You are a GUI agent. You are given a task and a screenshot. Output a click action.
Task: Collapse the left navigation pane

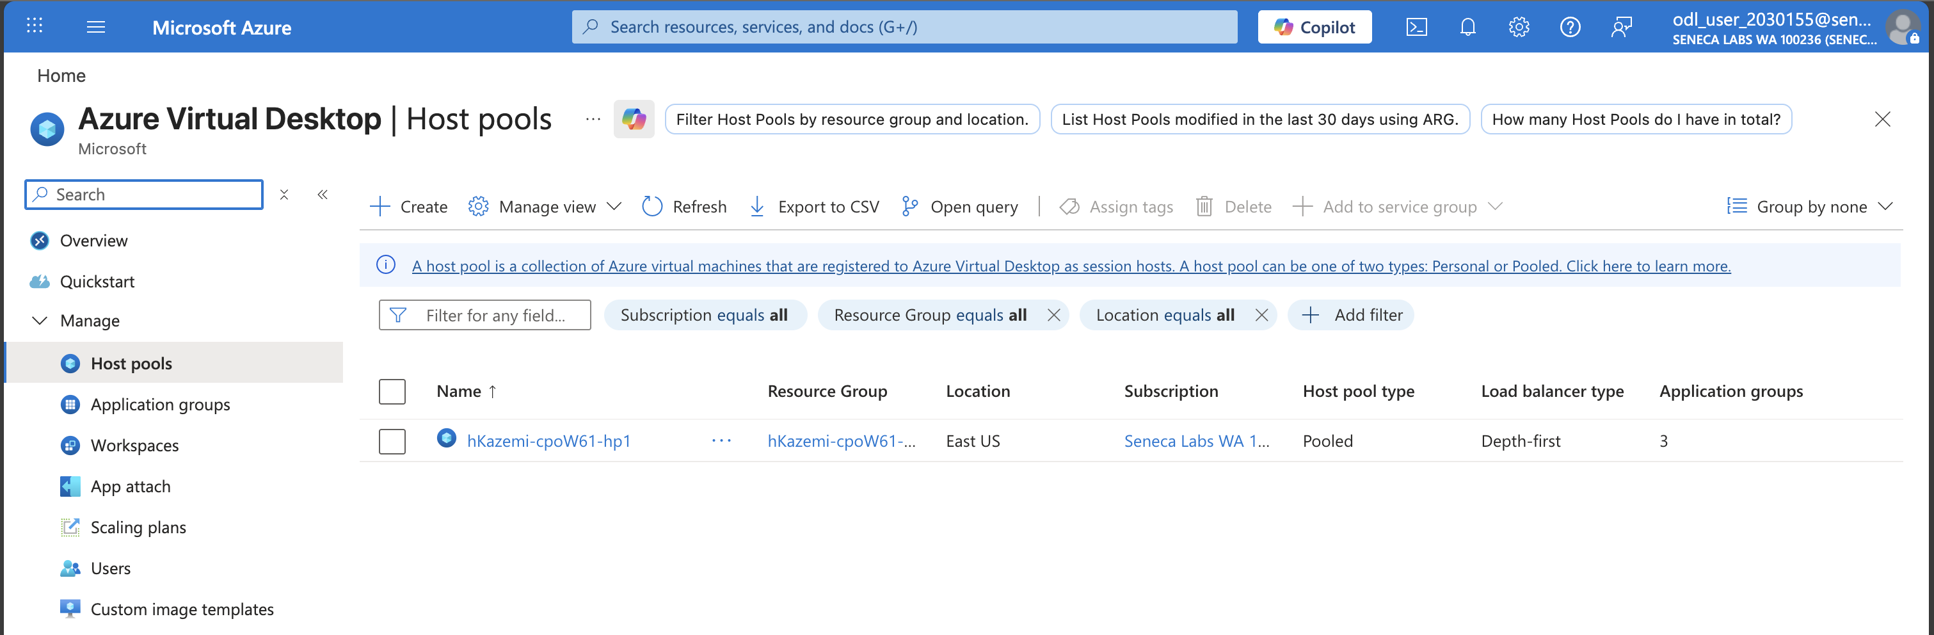point(323,195)
